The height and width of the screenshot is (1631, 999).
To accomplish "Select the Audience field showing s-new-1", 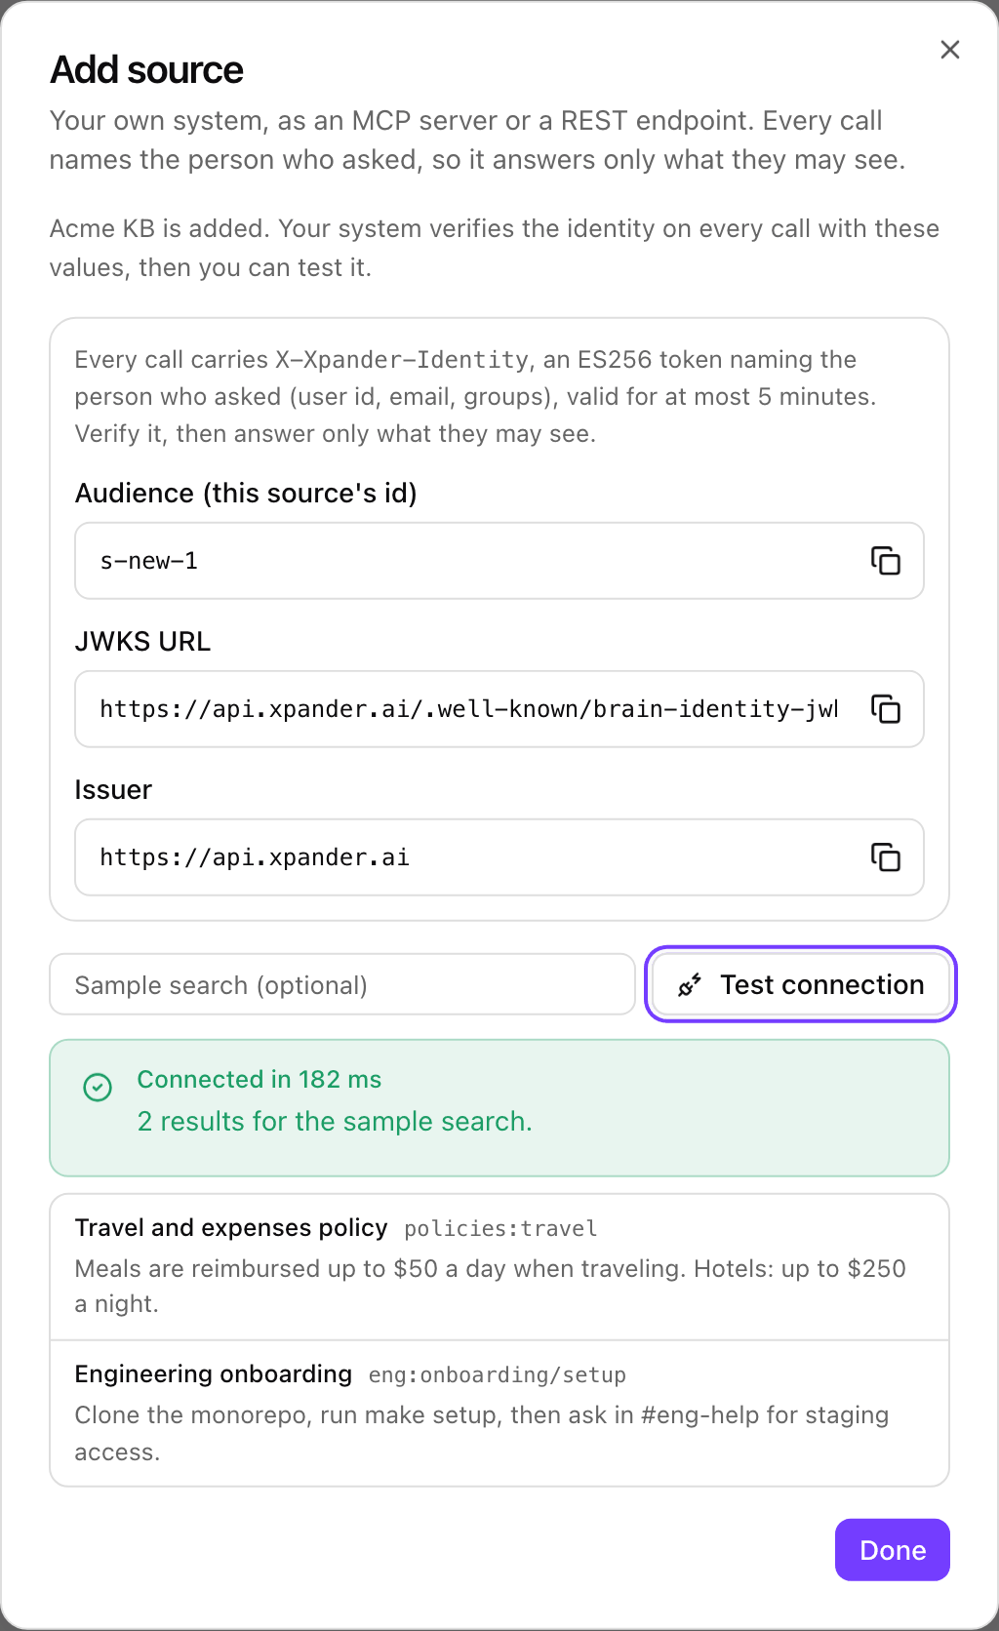I will pyautogui.click(x=499, y=561).
